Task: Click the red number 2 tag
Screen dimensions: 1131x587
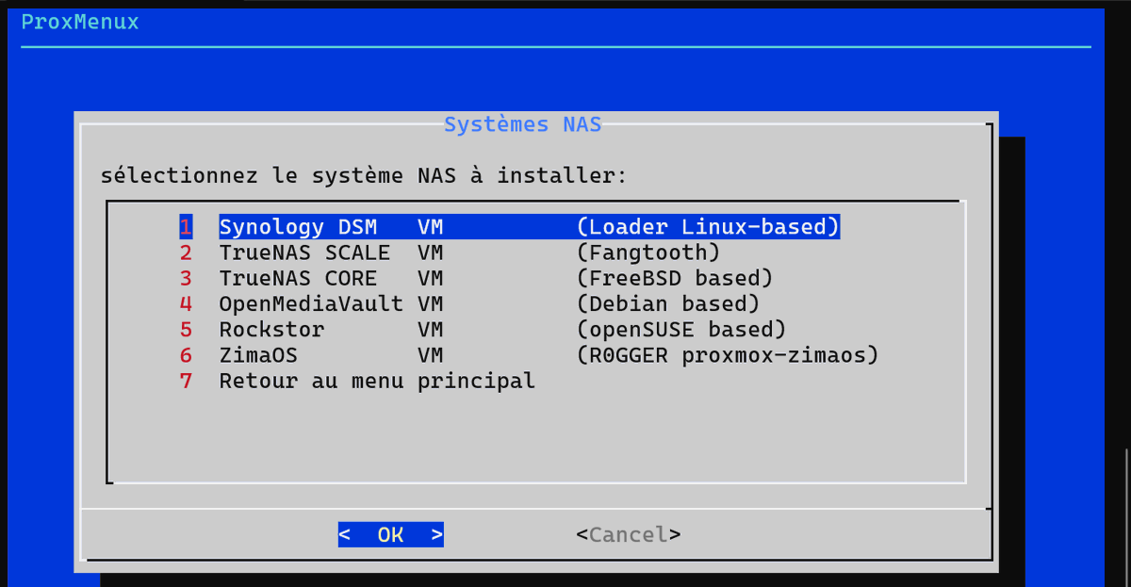Action: (186, 253)
